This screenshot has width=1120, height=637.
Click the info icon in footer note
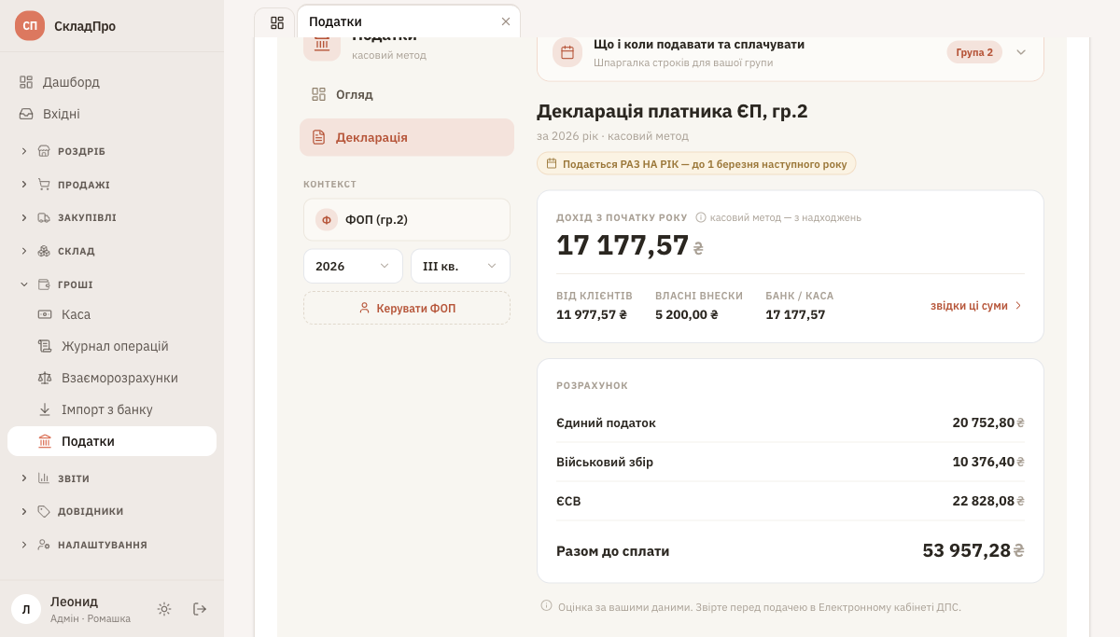[x=547, y=606]
